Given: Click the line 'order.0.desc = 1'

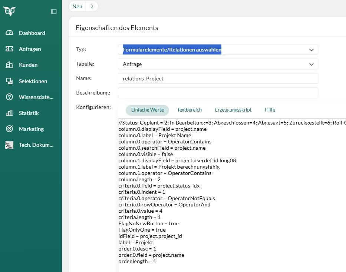Looking at the screenshot, I should [x=137, y=249].
